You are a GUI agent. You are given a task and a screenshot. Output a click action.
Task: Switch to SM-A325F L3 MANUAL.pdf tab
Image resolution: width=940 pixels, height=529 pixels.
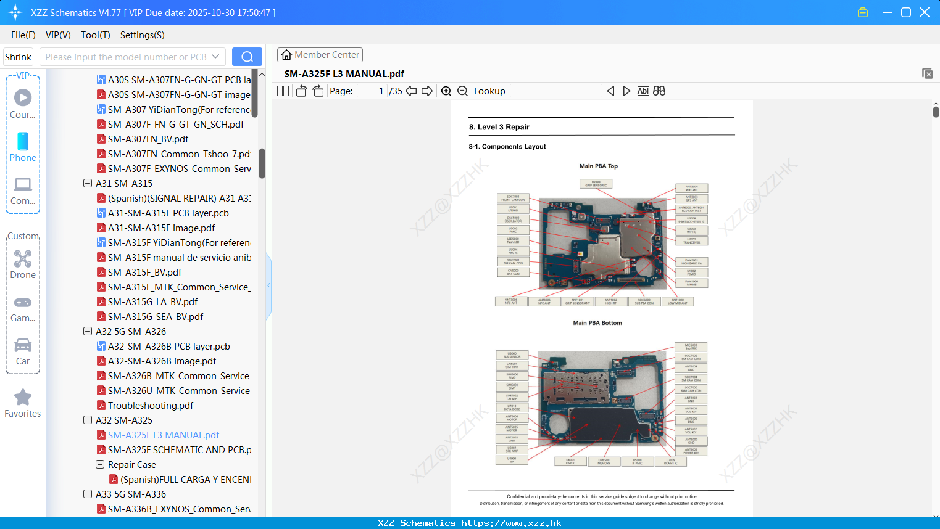[344, 73]
